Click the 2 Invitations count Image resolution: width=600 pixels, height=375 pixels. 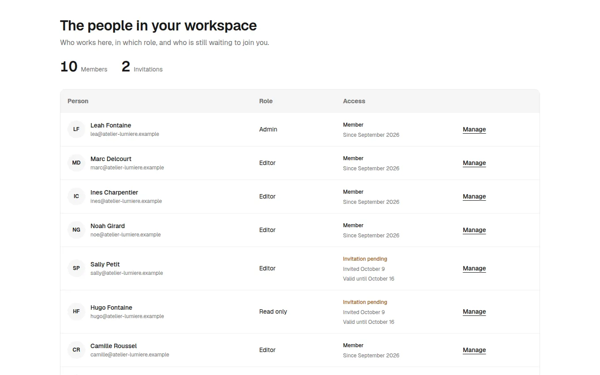coord(142,67)
